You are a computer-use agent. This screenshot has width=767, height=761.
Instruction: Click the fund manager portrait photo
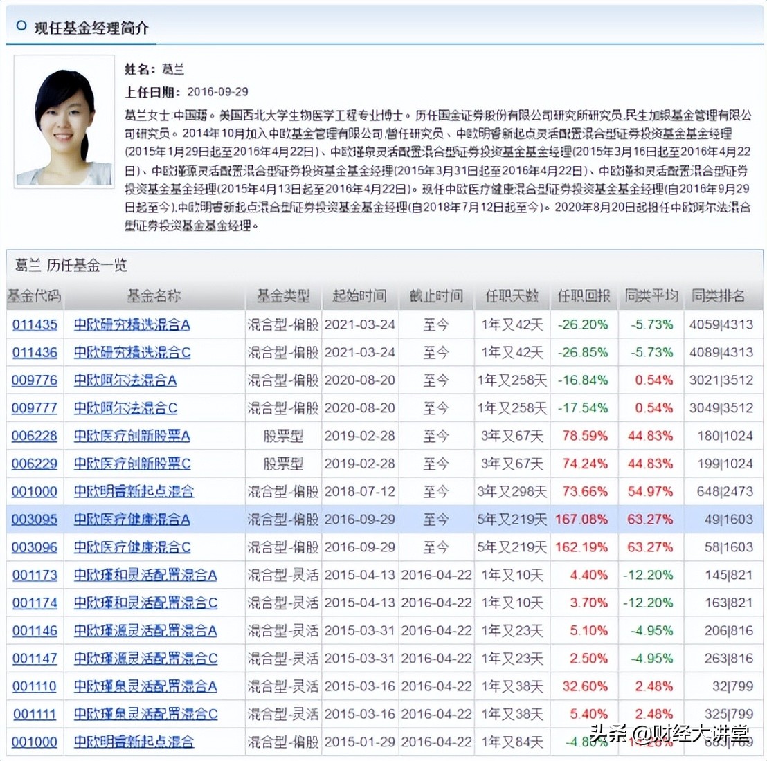[63, 125]
